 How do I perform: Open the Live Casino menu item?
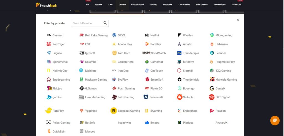point(184,5)
